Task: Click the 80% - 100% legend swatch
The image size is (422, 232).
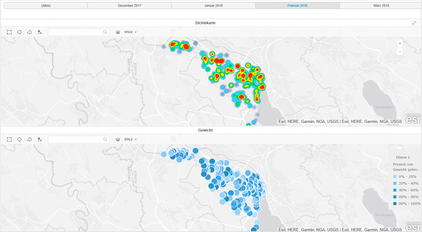Action: click(394, 203)
